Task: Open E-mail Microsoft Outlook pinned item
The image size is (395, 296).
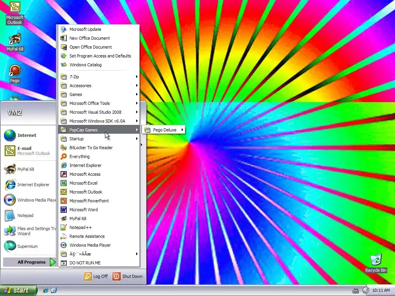Action: coord(29,151)
